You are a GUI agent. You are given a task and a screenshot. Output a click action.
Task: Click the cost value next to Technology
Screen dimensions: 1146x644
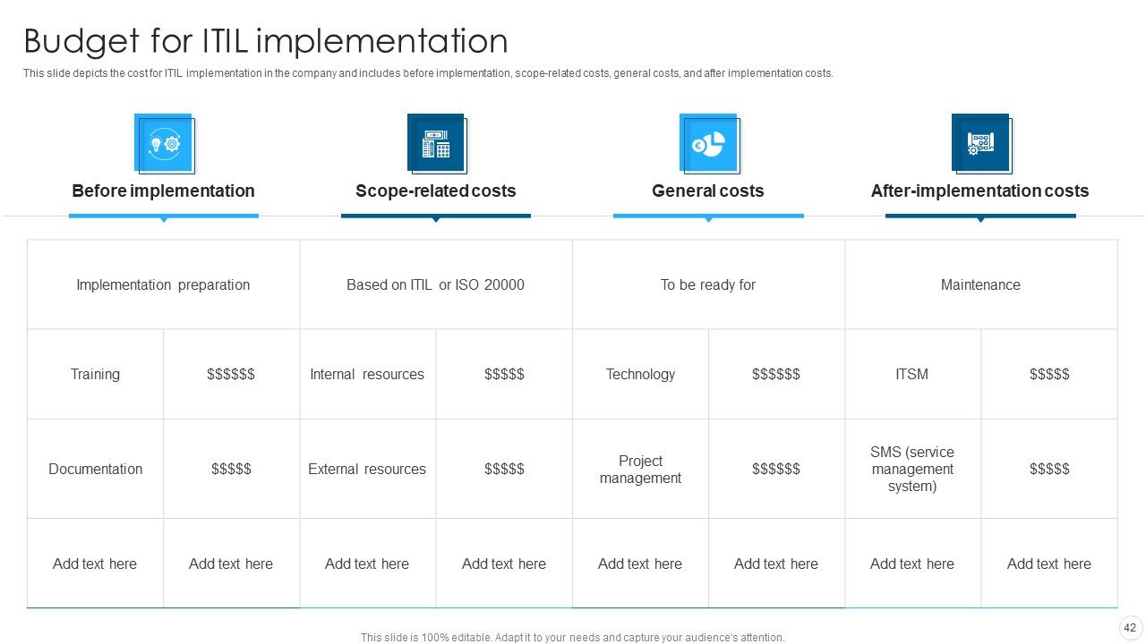[x=776, y=374]
